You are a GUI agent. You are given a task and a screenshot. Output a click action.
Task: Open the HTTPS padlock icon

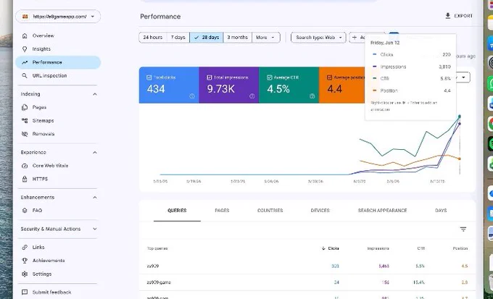pos(25,179)
